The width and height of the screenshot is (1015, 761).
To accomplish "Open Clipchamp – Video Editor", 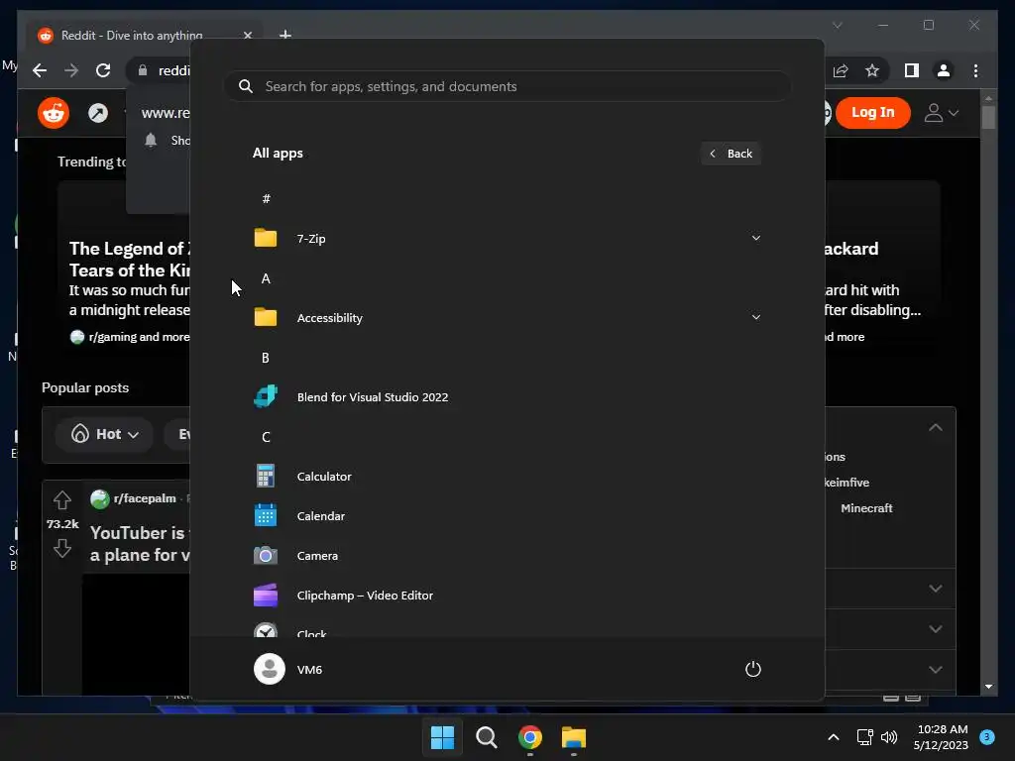I will 507,596.
